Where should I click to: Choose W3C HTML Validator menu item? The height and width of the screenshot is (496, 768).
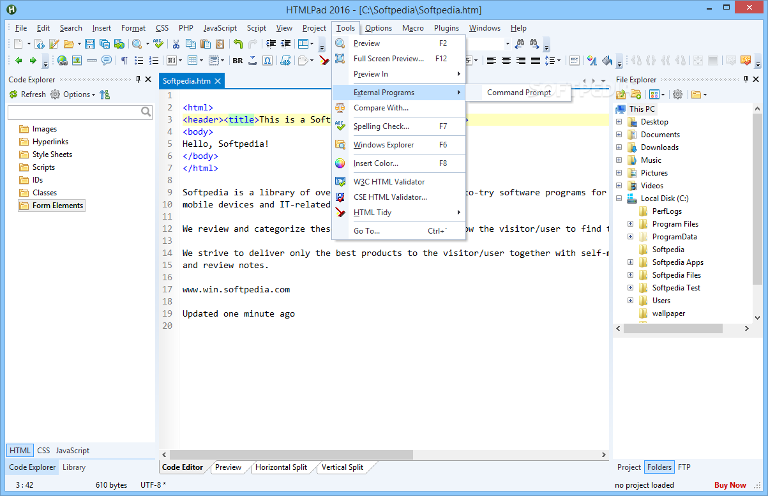click(398, 182)
